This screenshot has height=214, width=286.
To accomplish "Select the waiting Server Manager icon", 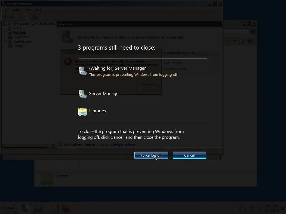I will pos(82,71).
